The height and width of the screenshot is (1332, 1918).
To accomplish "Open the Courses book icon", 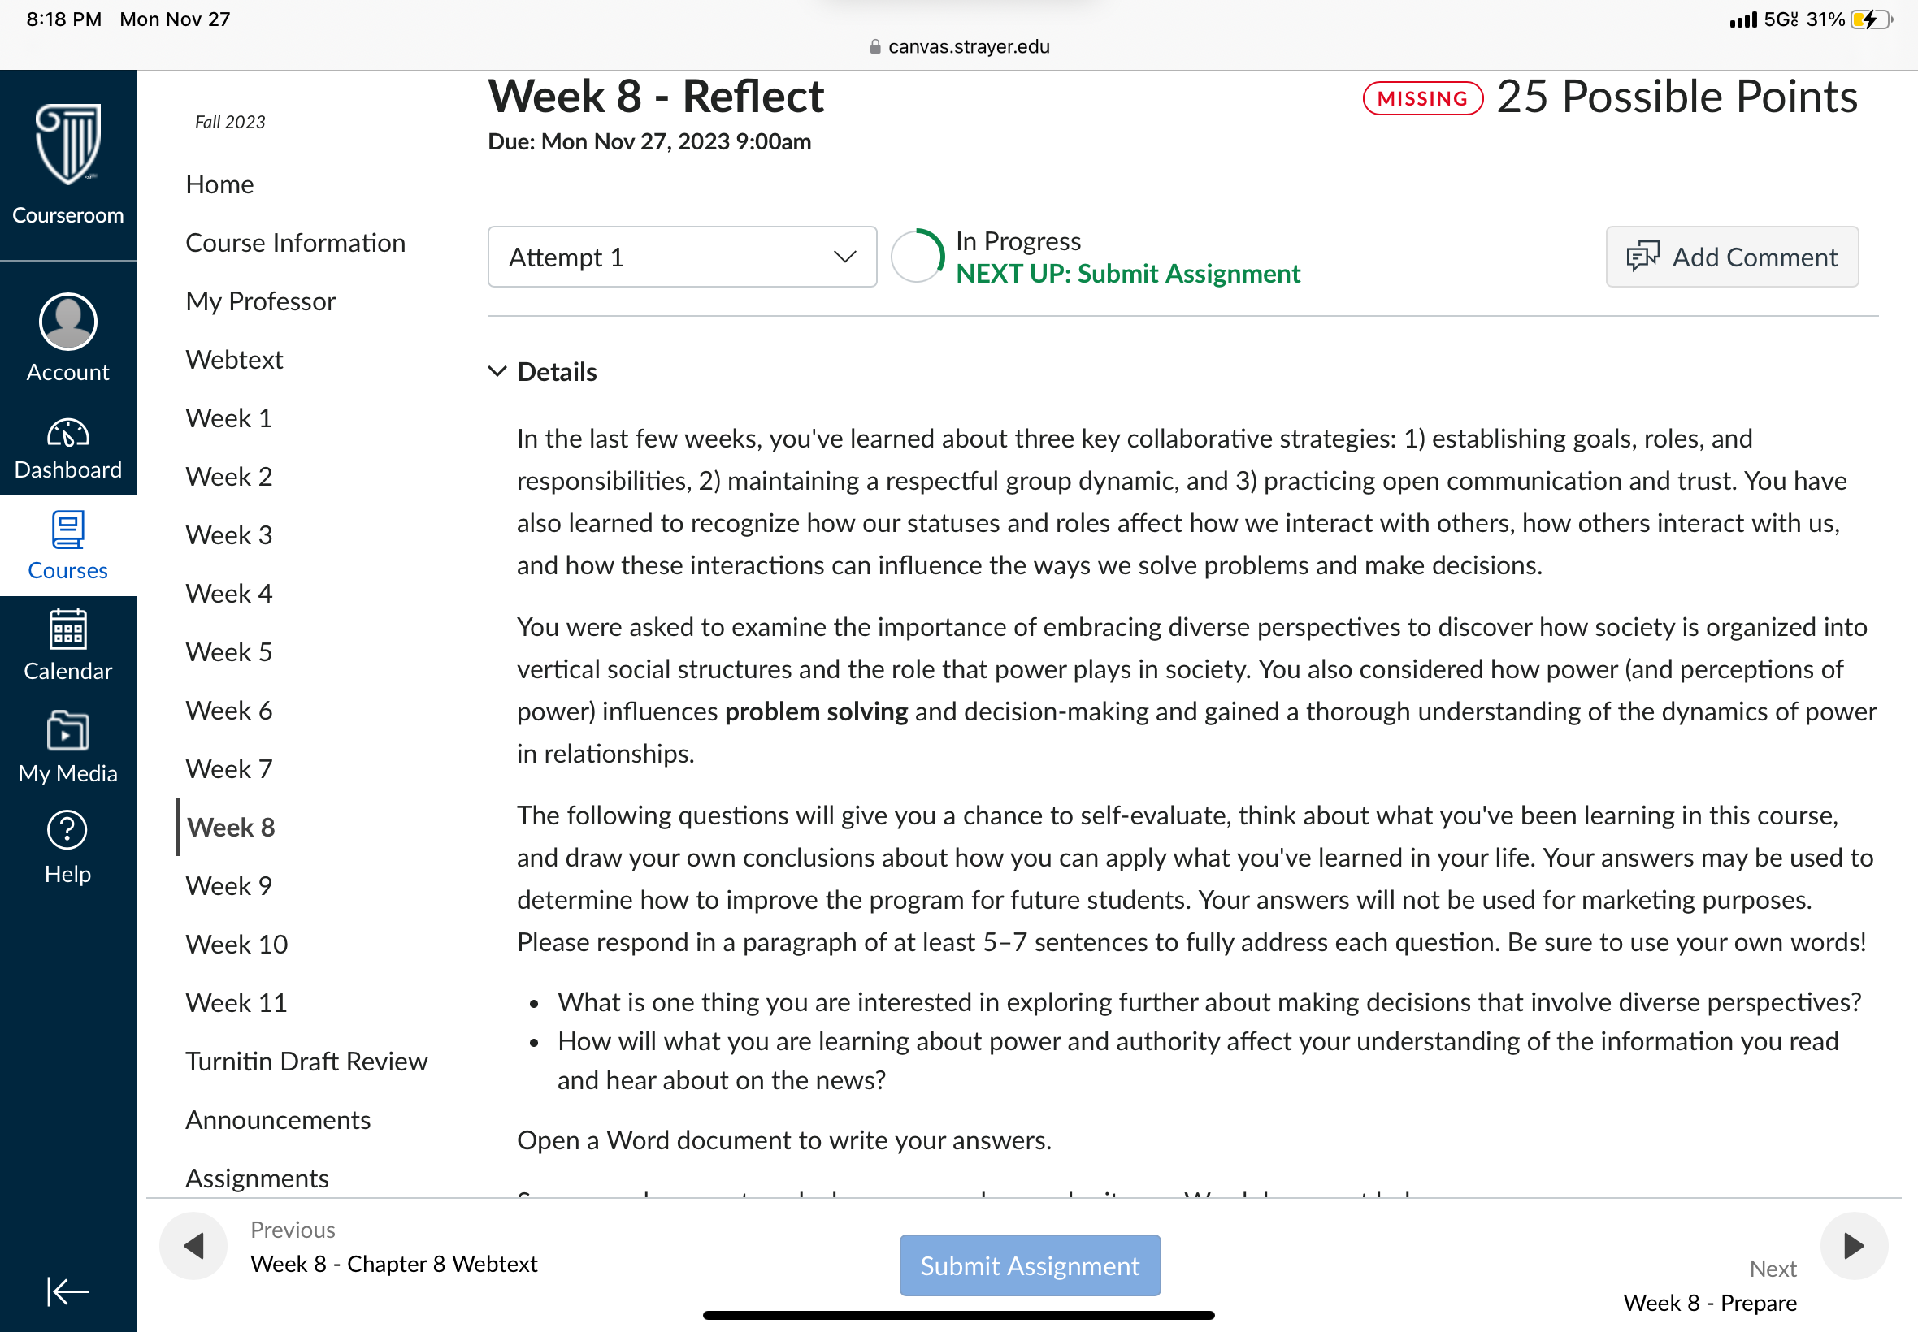I will click(67, 529).
